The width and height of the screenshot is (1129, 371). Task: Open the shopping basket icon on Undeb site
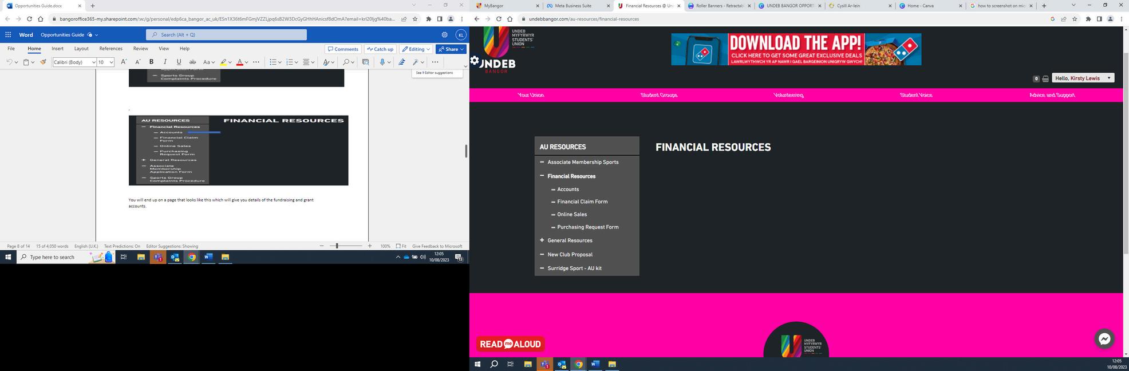pyautogui.click(x=1045, y=79)
